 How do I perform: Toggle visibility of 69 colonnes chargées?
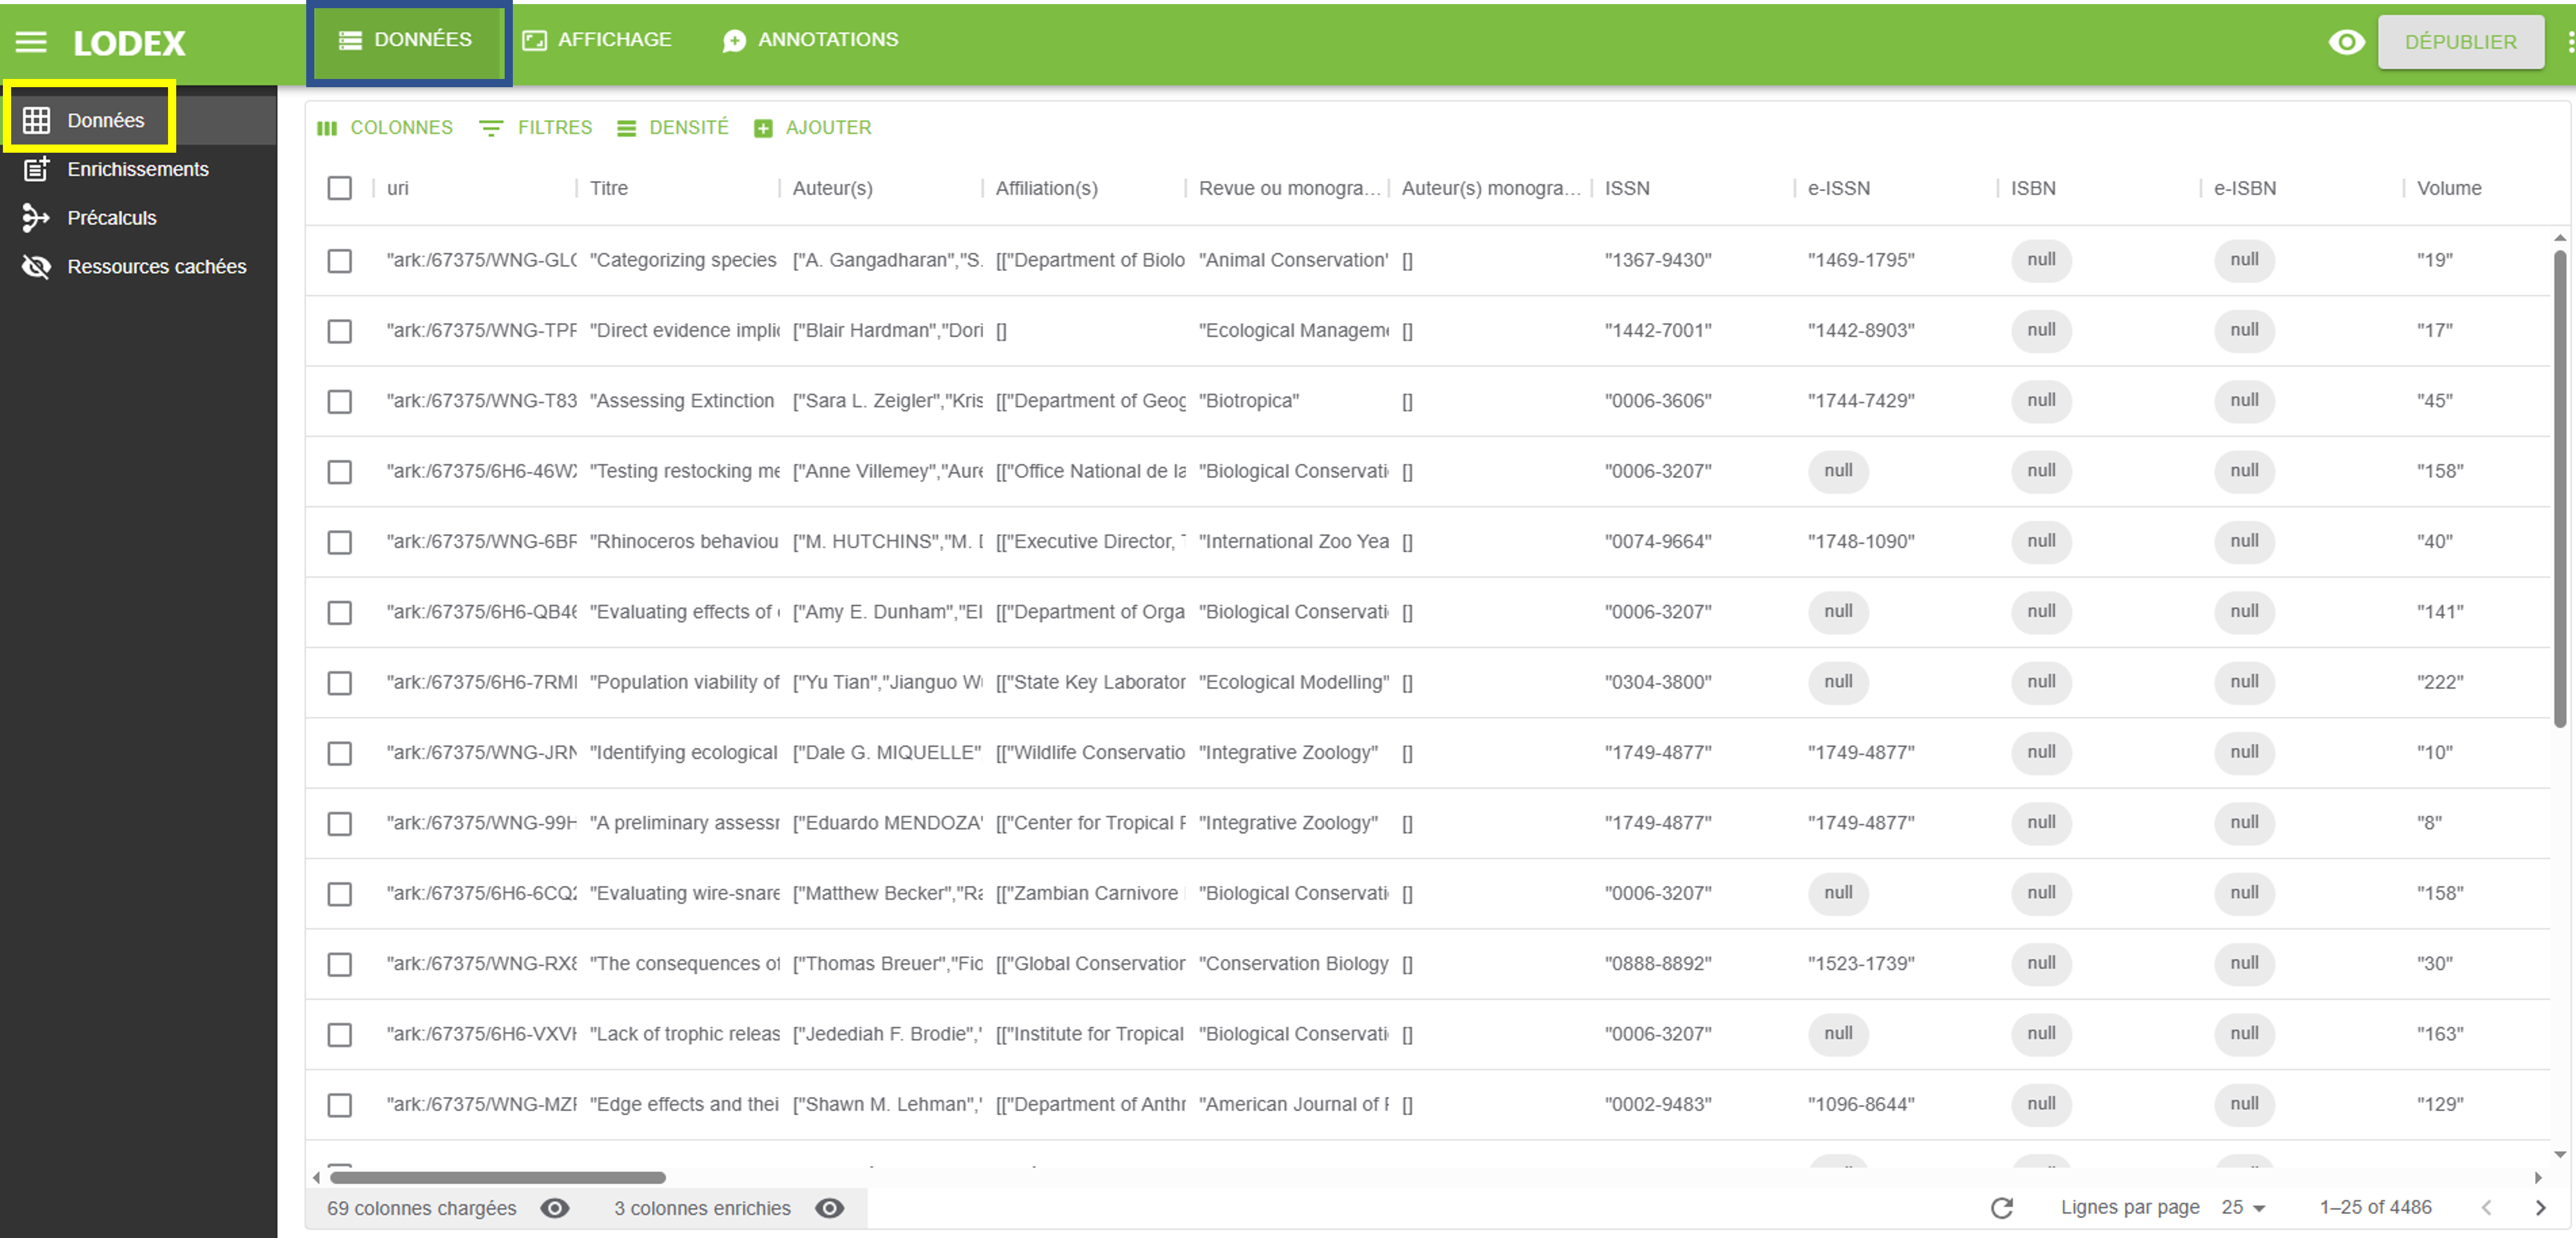555,1208
